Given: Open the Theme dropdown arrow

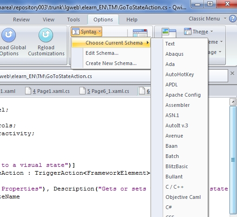Looking at the screenshot, I should [x=211, y=32].
